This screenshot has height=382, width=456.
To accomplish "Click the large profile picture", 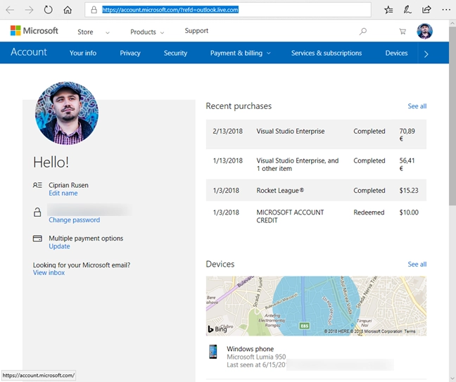I will point(67,113).
